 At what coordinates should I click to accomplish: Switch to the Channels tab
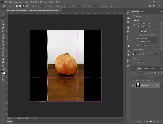click(x=146, y=68)
